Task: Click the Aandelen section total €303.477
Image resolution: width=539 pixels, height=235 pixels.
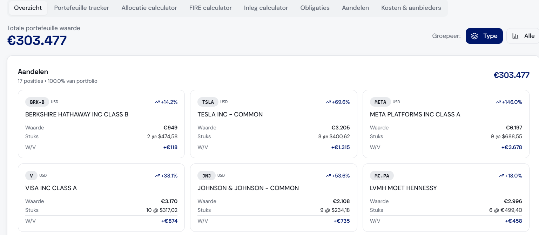Action: (512, 75)
